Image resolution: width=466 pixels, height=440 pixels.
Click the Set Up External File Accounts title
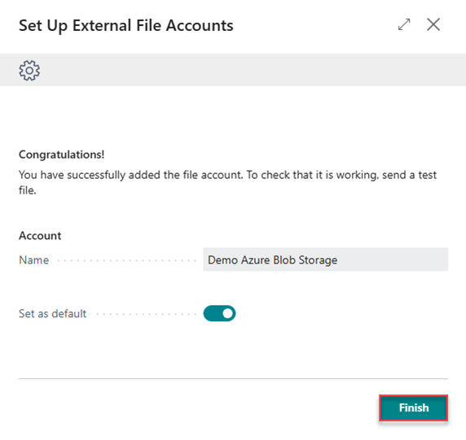[x=126, y=25]
